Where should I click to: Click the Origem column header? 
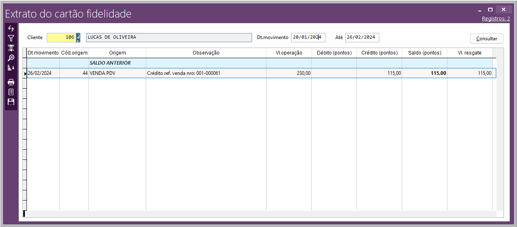(117, 53)
